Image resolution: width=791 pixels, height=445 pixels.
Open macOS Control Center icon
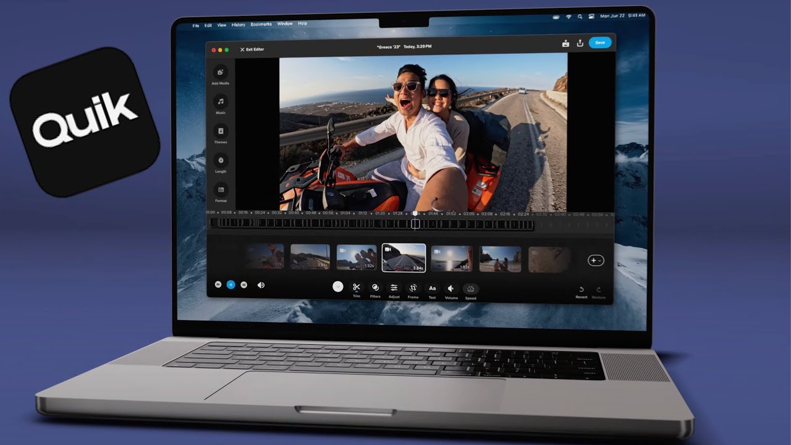tap(591, 17)
